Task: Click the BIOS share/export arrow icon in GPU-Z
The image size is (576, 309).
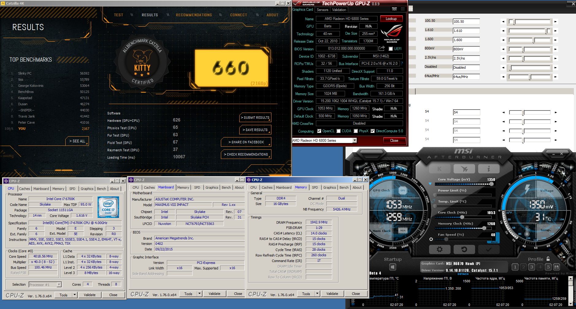Action: 382,48
